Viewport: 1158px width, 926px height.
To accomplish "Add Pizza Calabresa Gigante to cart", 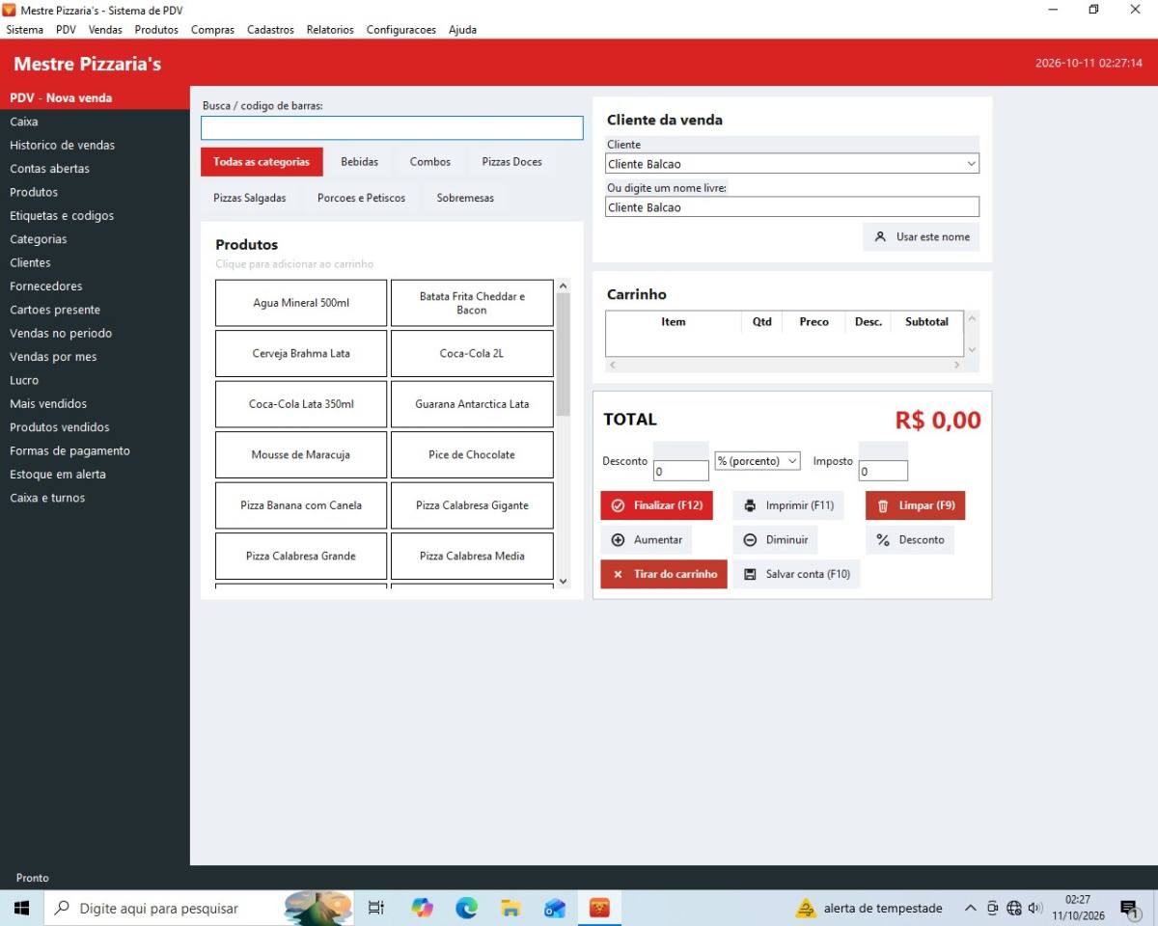I will pyautogui.click(x=472, y=505).
